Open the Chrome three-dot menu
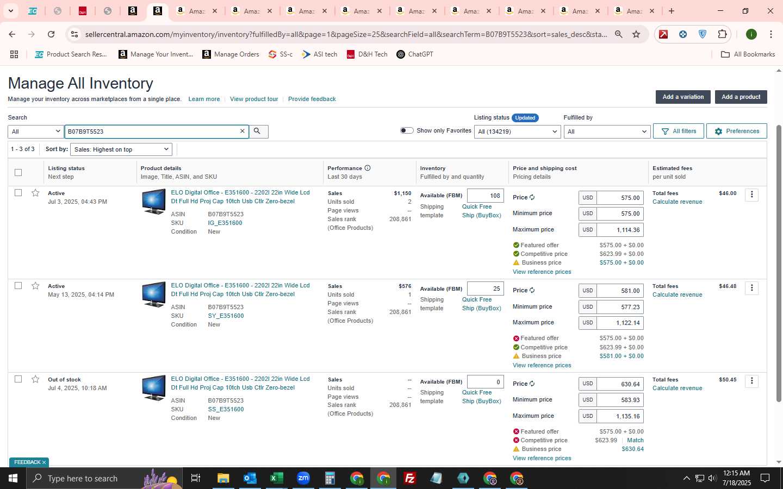 coord(770,34)
